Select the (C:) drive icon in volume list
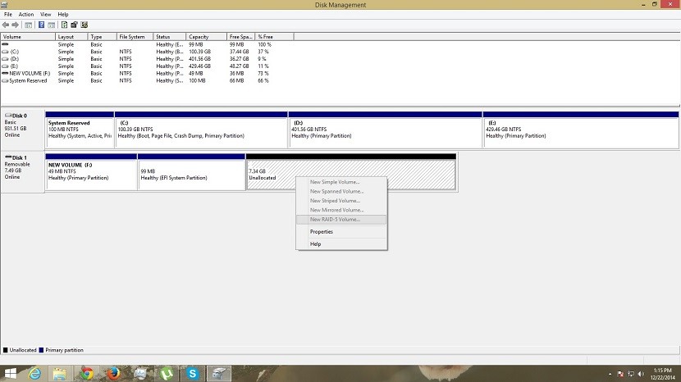The width and height of the screenshot is (681, 382). tap(5, 52)
